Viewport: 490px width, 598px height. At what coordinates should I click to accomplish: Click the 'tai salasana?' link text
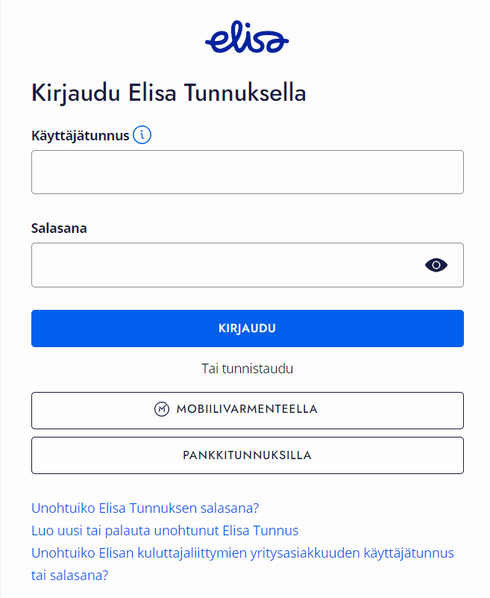tap(70, 576)
